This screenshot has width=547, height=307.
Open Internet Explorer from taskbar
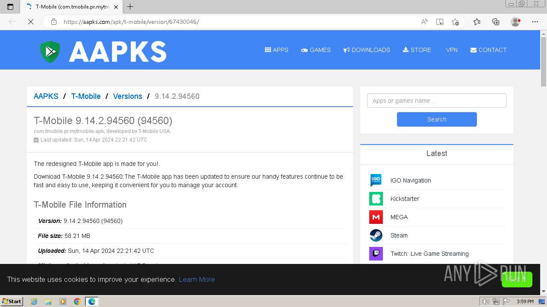[x=34, y=301]
